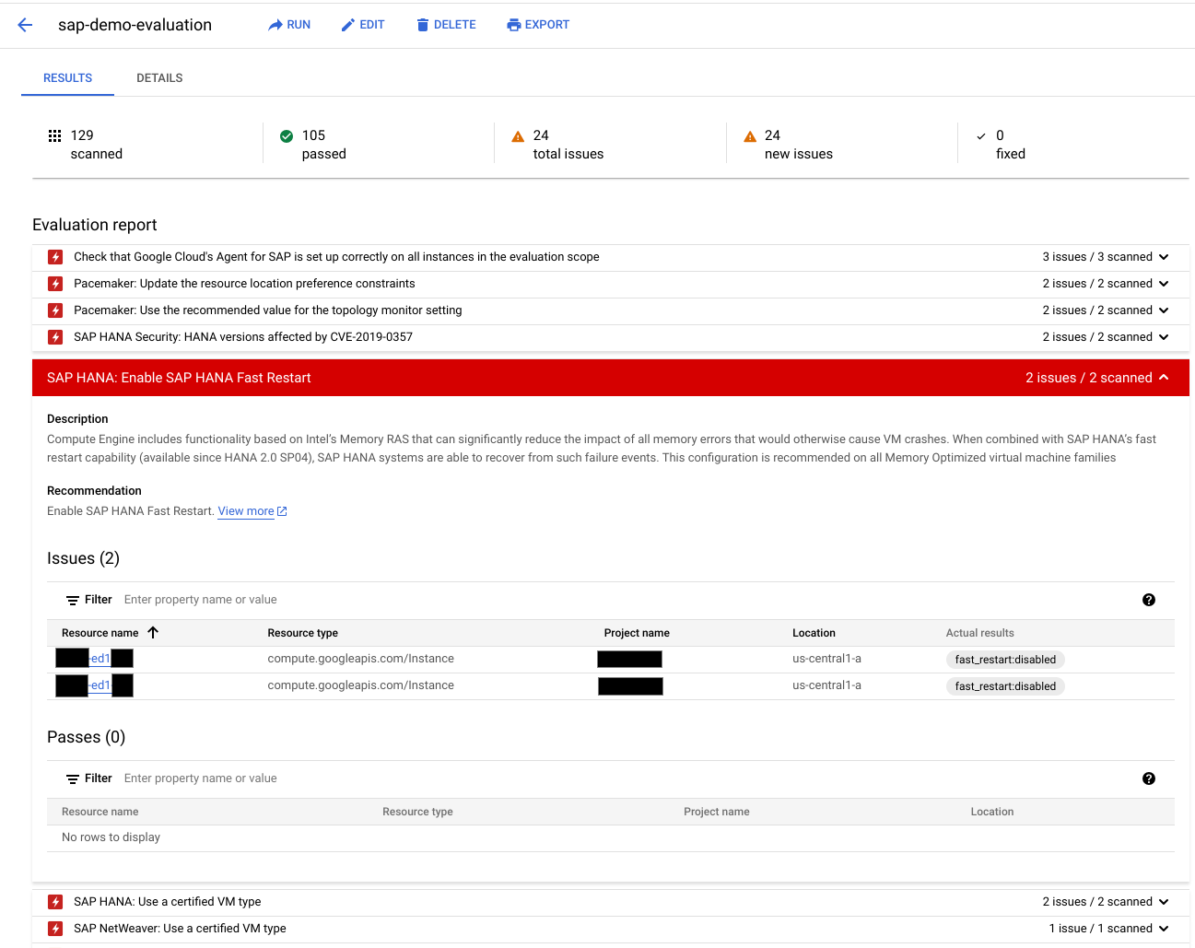Click the Resource type header in Passes table
This screenshot has height=948, width=1195.
tap(417, 812)
